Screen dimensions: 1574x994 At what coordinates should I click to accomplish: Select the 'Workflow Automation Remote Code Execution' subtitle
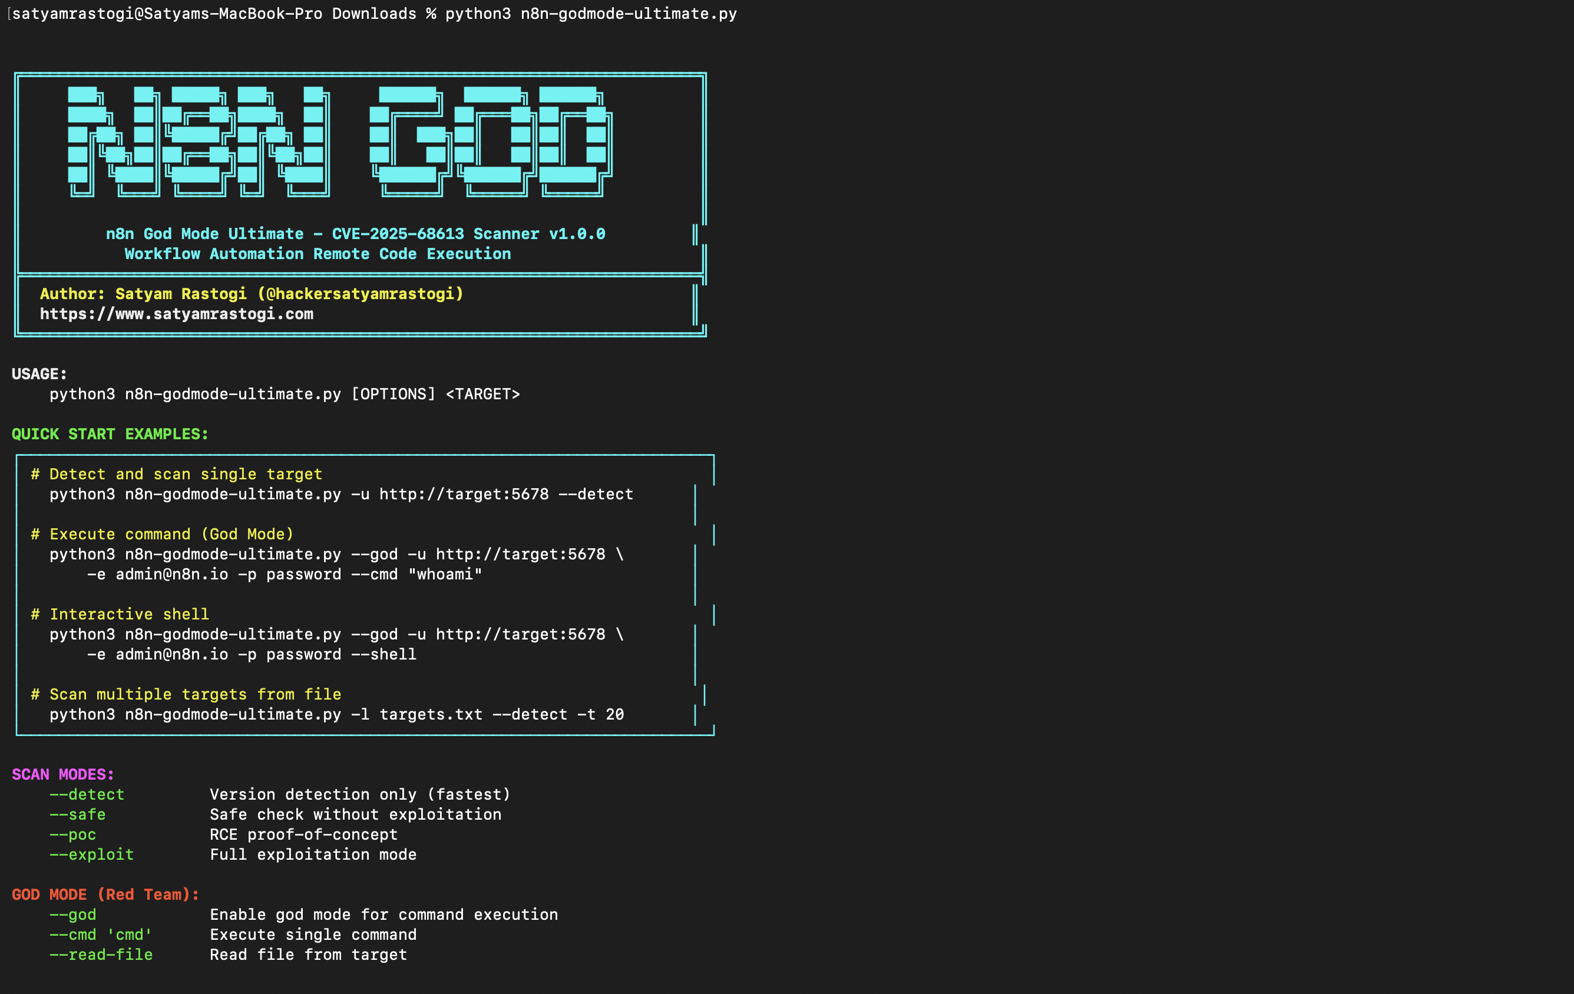coord(318,254)
